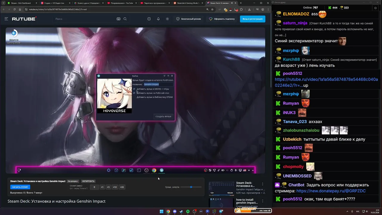
Task: Open a new browser tab
Action: pyautogui.click(x=241, y=3)
